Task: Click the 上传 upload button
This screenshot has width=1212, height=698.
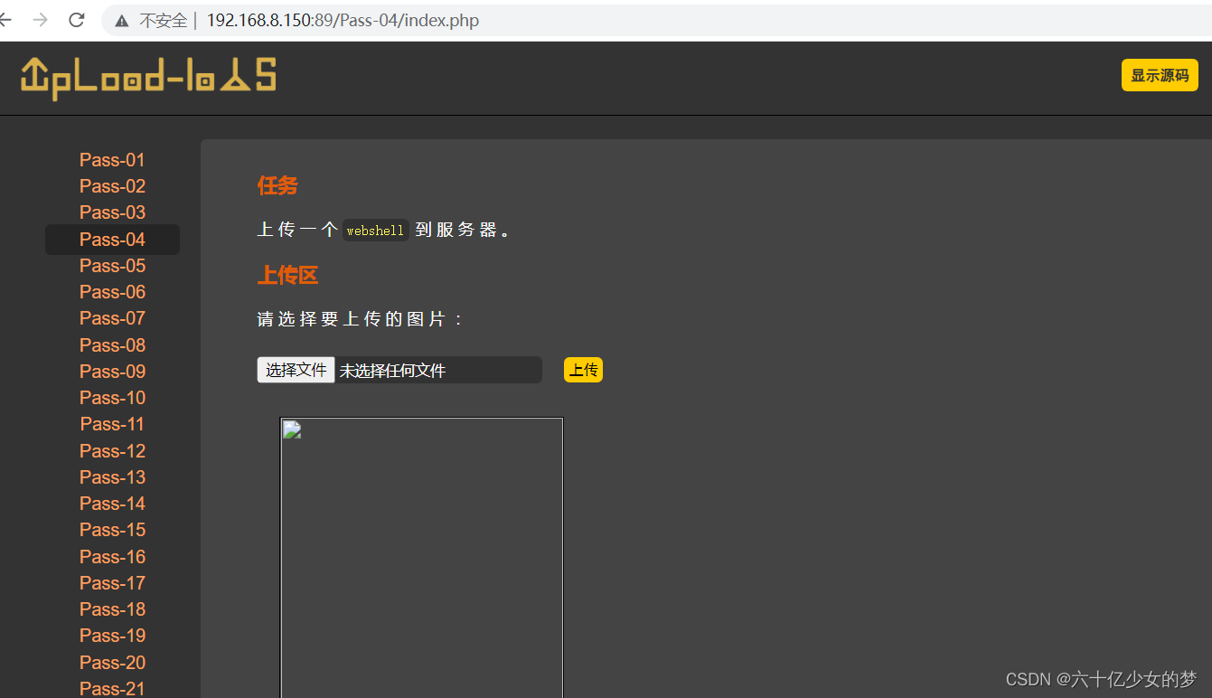Action: tap(583, 369)
